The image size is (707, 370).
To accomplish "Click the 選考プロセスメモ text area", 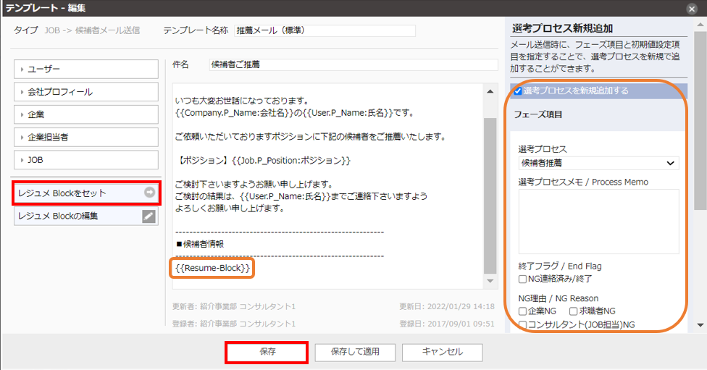I will click(598, 221).
